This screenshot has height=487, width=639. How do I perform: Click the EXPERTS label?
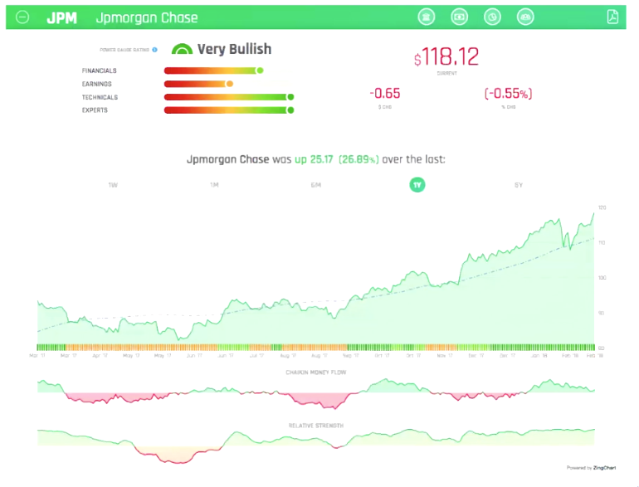[95, 110]
